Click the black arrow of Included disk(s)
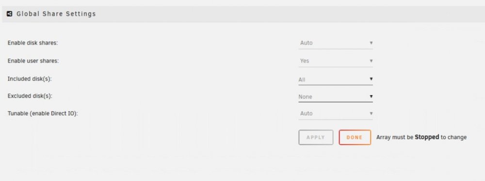485x181 pixels. pos(371,79)
